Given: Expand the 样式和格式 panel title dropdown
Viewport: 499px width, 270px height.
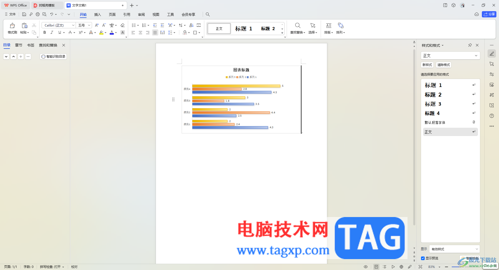Looking at the screenshot, I should [x=443, y=45].
